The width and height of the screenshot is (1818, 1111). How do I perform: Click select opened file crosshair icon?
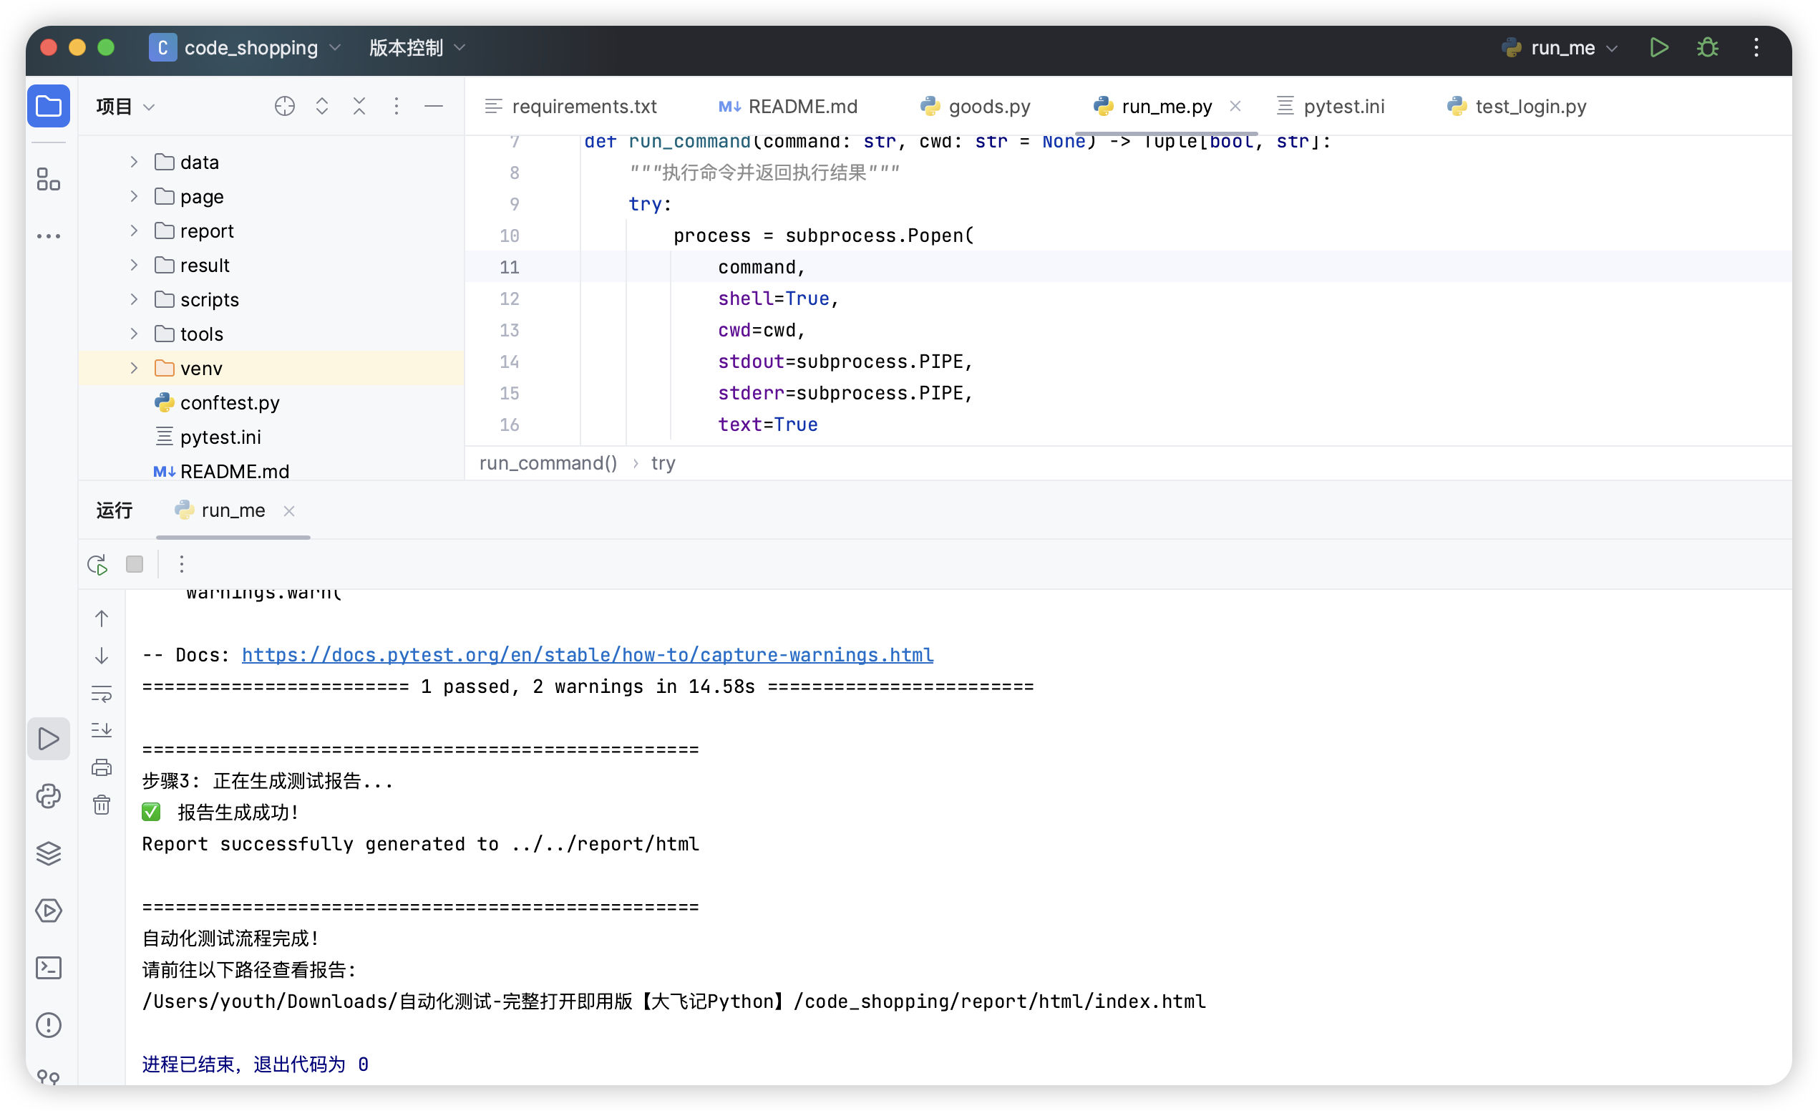(x=285, y=106)
